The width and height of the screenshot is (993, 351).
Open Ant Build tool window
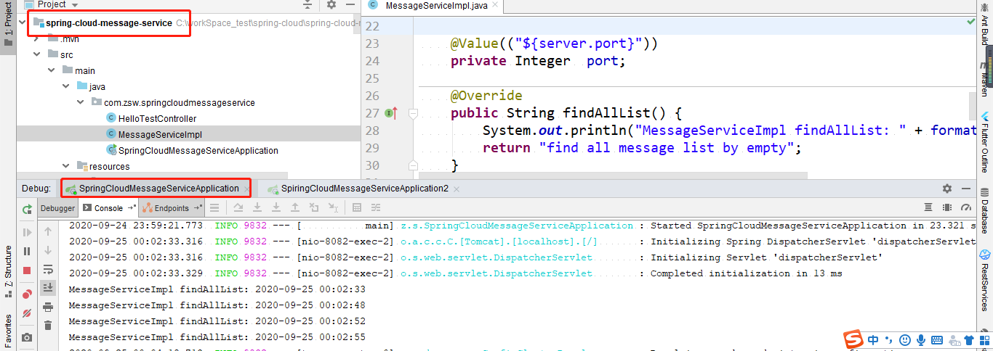pos(985,24)
